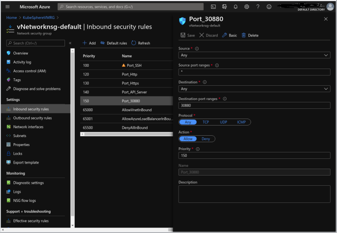Open portal settings gear icon

pyautogui.click(x=246, y=7)
